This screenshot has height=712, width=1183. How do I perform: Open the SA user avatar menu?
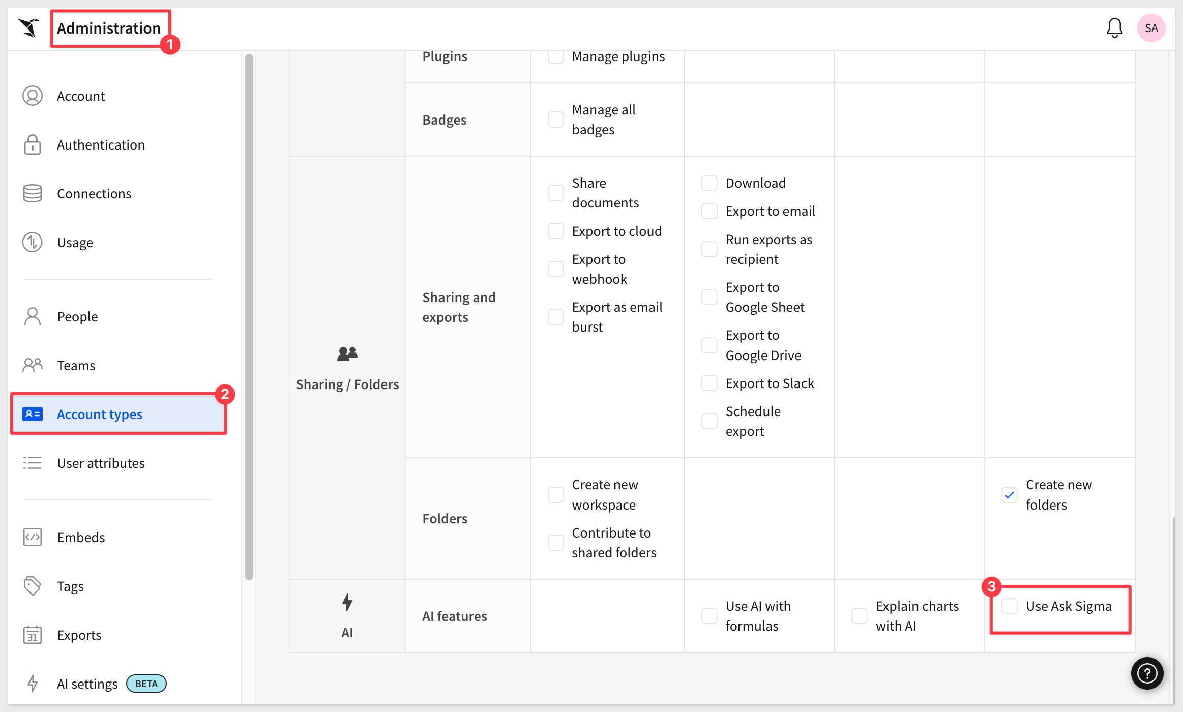point(1151,28)
